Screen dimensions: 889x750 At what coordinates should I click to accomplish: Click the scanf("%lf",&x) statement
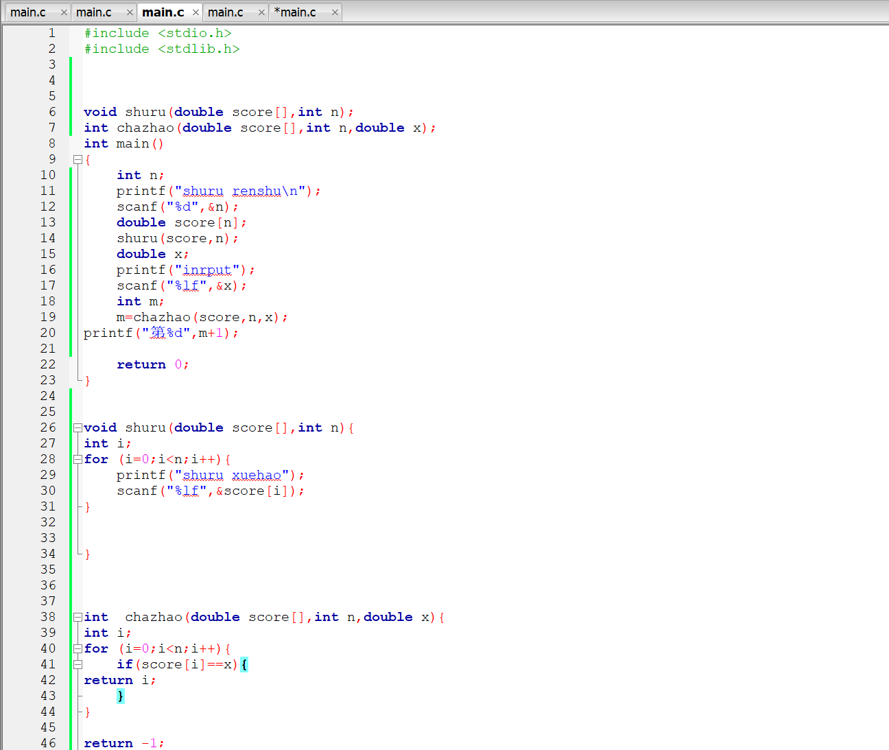(182, 285)
